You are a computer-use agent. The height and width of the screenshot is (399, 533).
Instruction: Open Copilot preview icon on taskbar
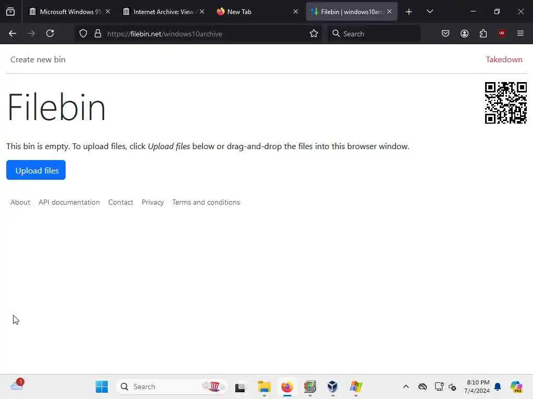point(516,387)
